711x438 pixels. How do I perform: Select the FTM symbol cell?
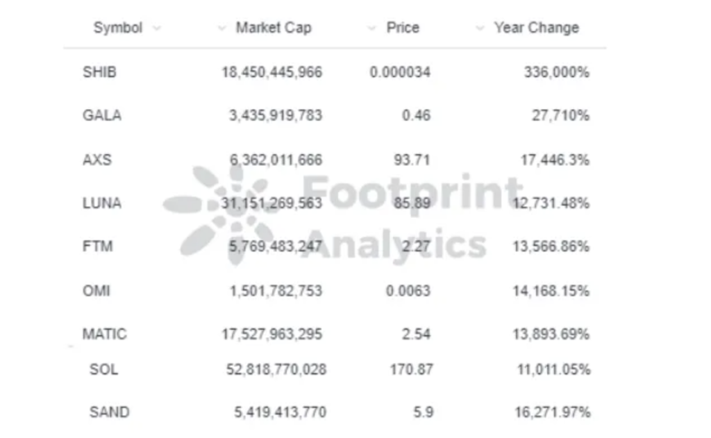(x=97, y=246)
